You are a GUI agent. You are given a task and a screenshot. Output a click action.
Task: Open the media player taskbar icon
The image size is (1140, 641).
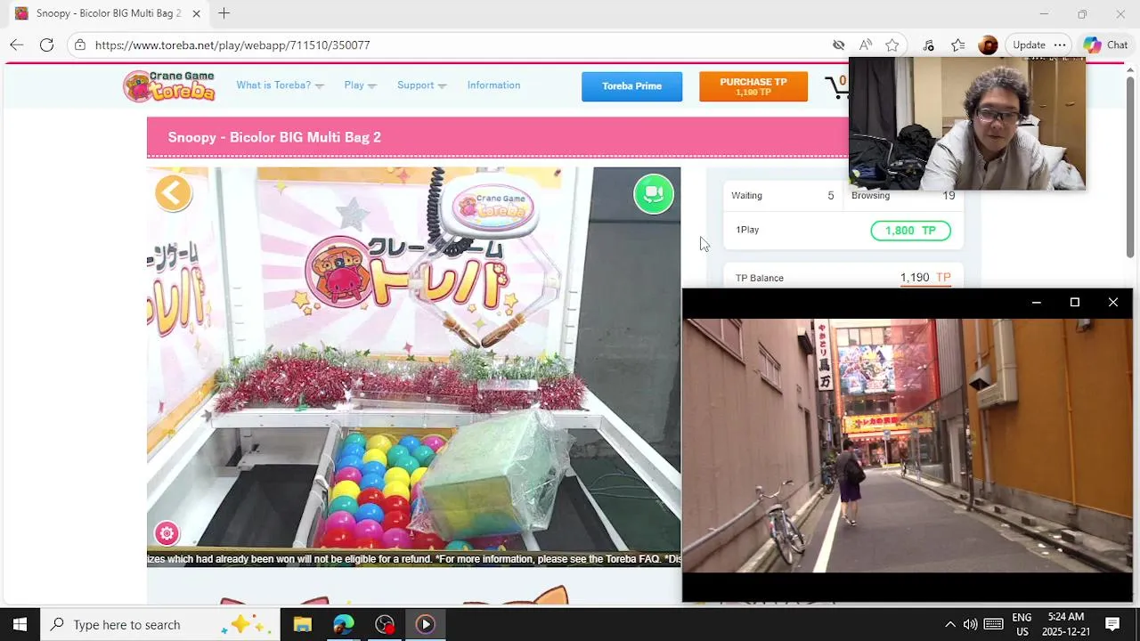[425, 624]
